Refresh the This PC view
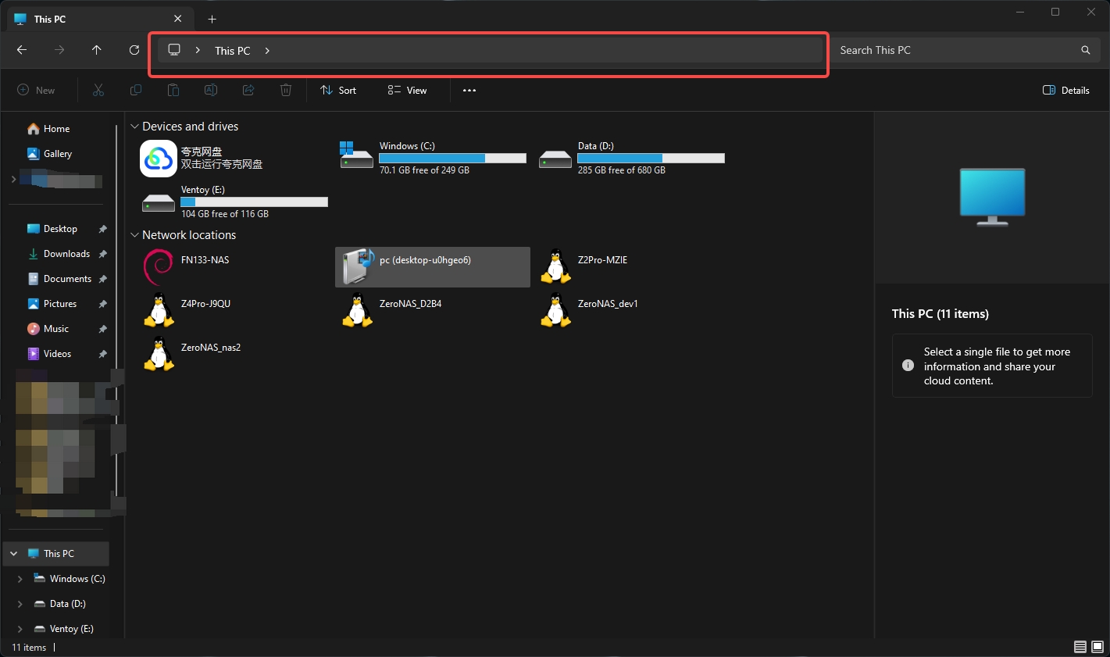Image resolution: width=1110 pixels, height=657 pixels. coord(134,50)
